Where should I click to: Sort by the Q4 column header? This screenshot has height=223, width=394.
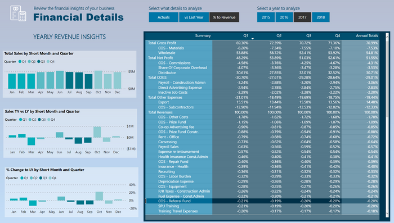[338, 35]
